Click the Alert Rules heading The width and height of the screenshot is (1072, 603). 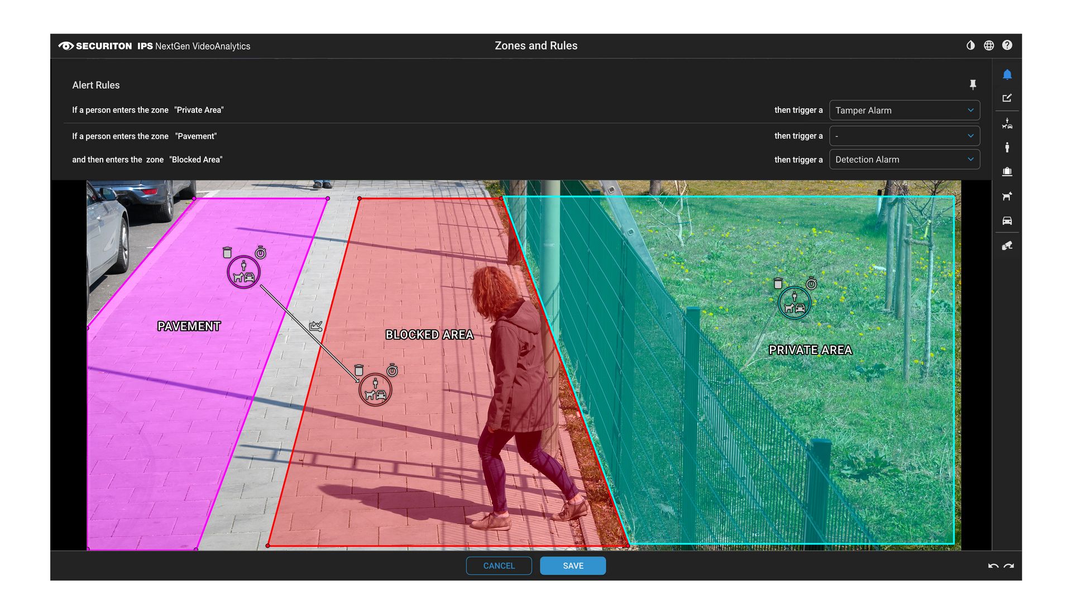point(96,85)
